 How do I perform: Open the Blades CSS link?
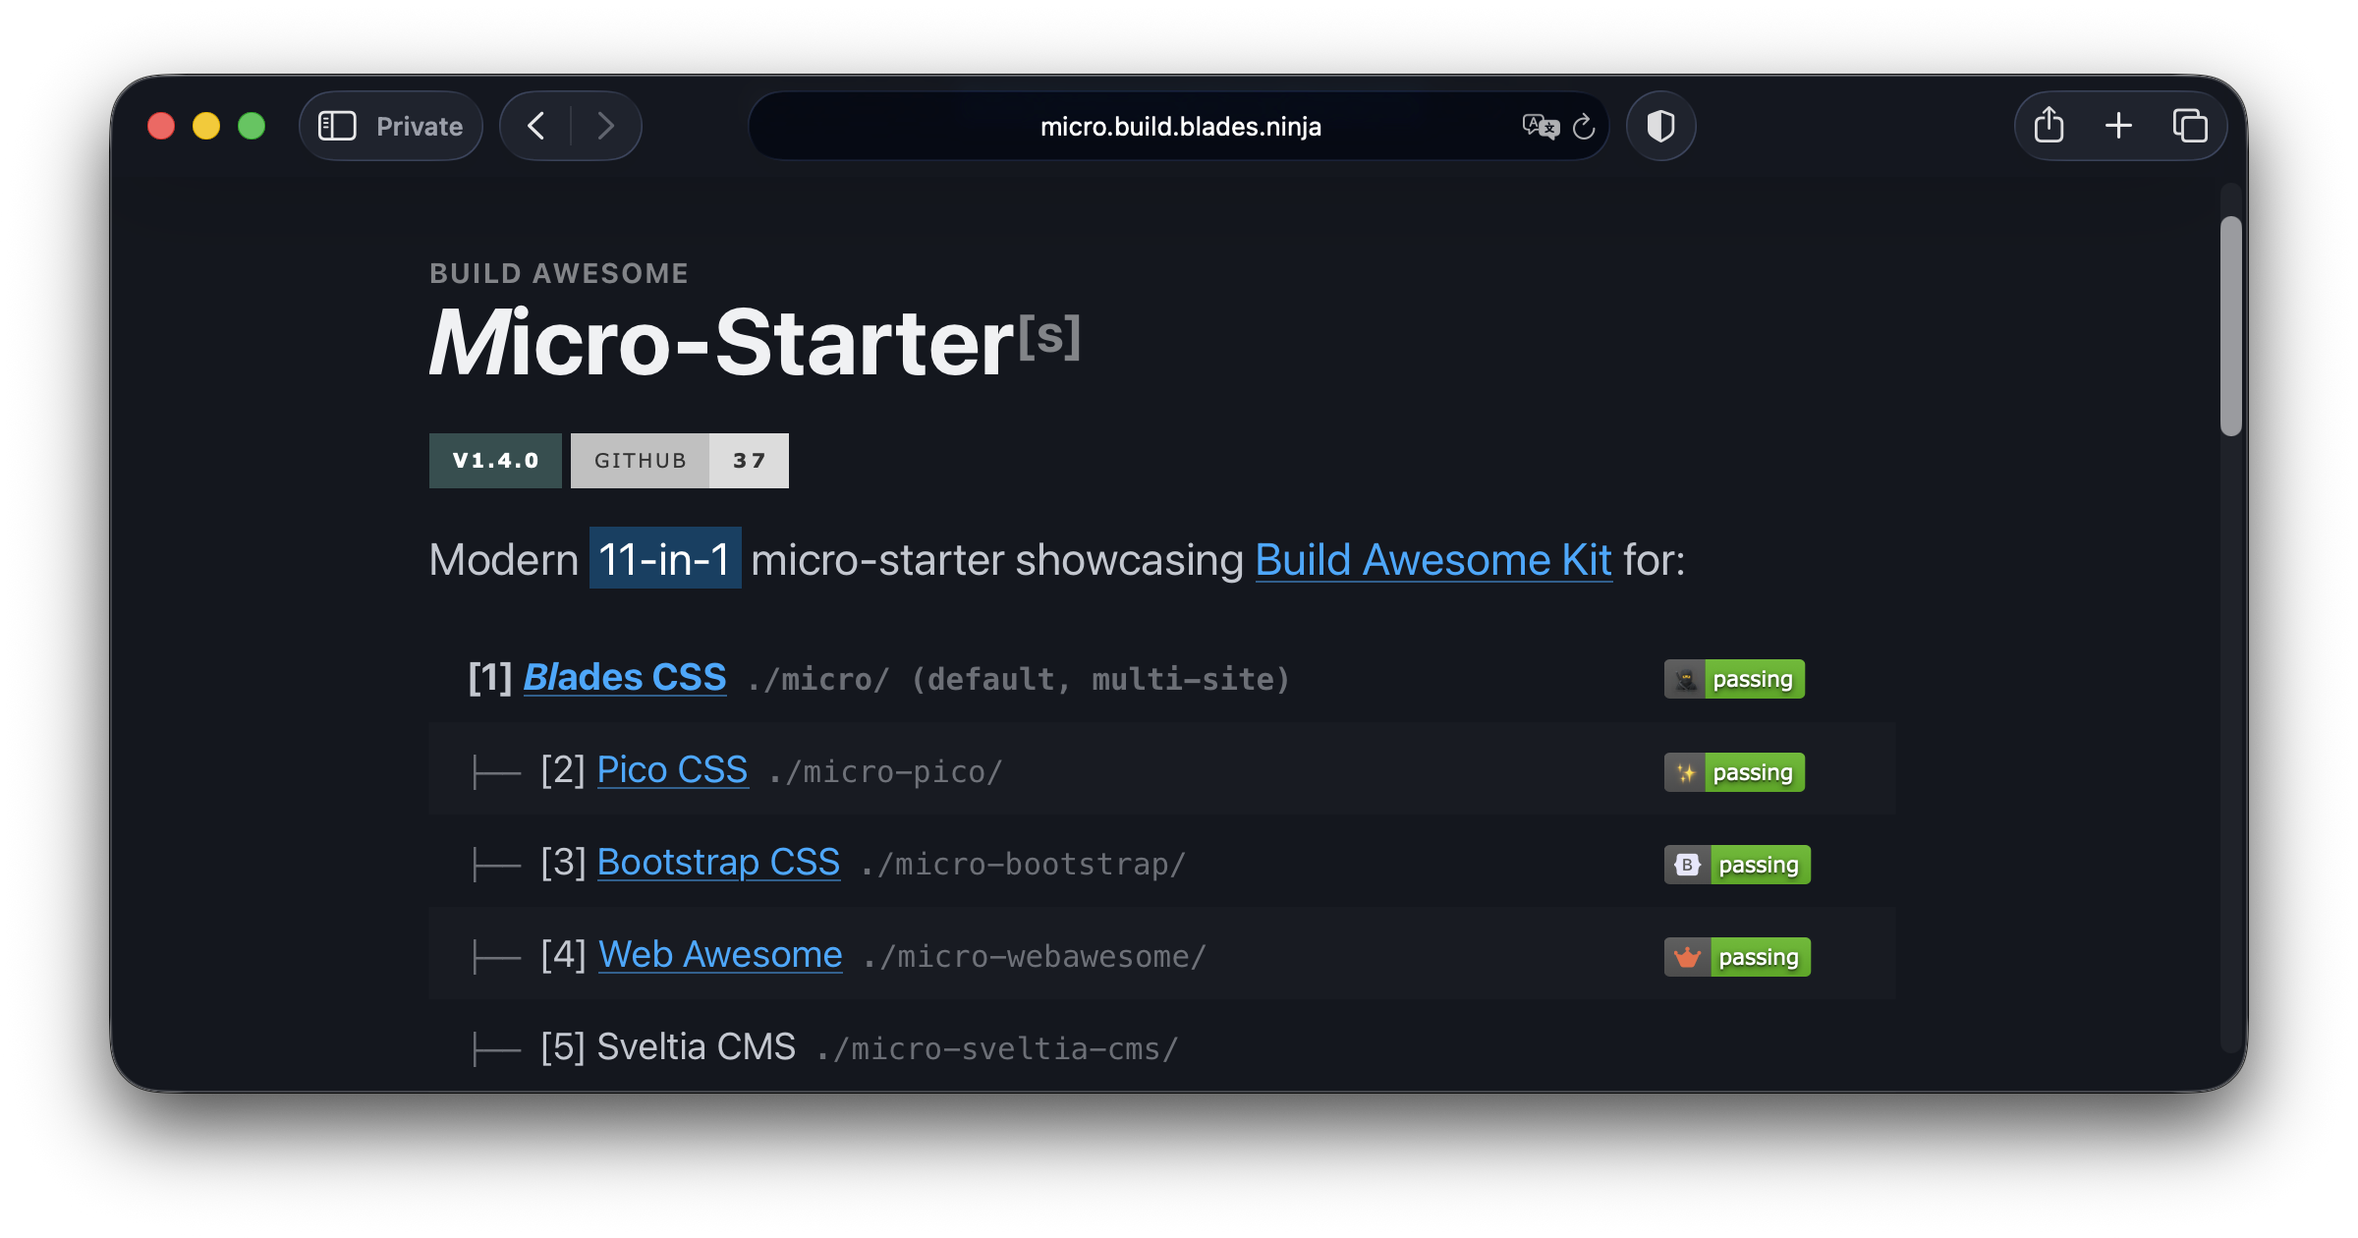[625, 677]
